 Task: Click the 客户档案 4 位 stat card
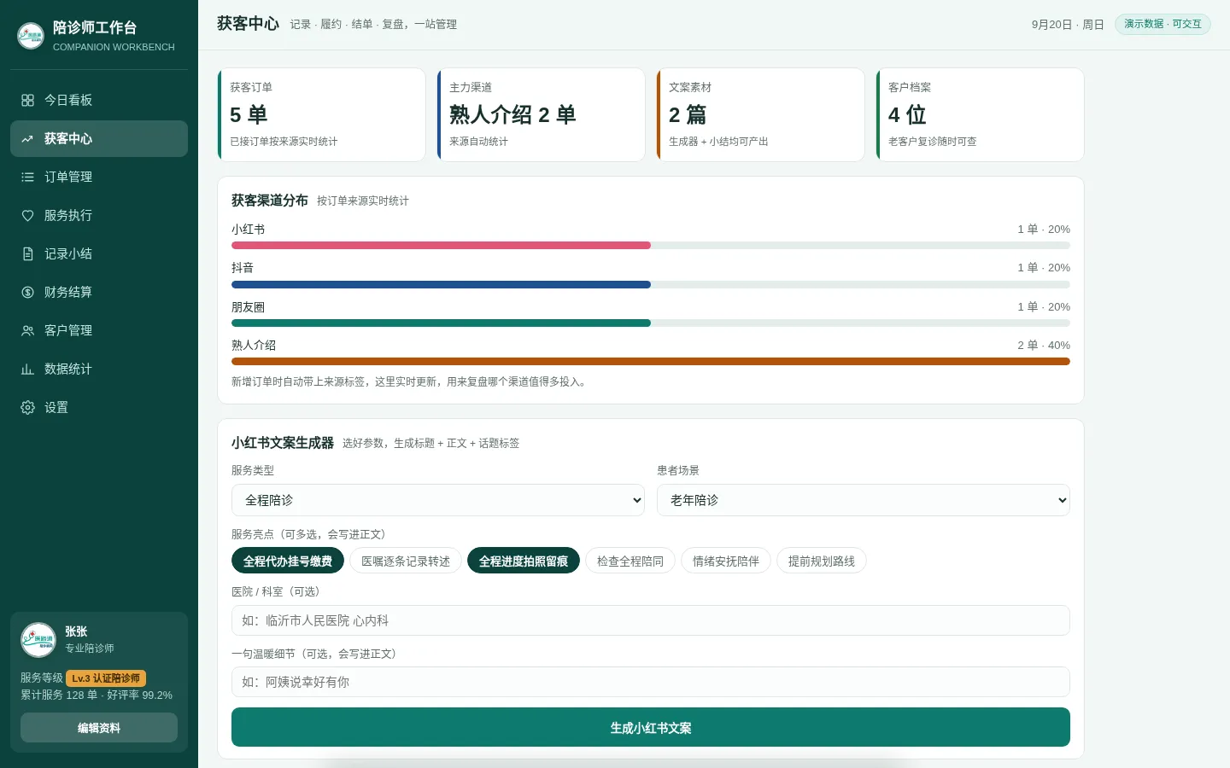(x=981, y=114)
